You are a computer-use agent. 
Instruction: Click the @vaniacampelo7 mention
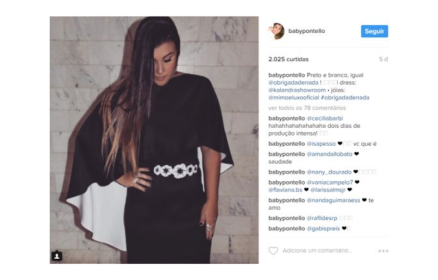(329, 183)
